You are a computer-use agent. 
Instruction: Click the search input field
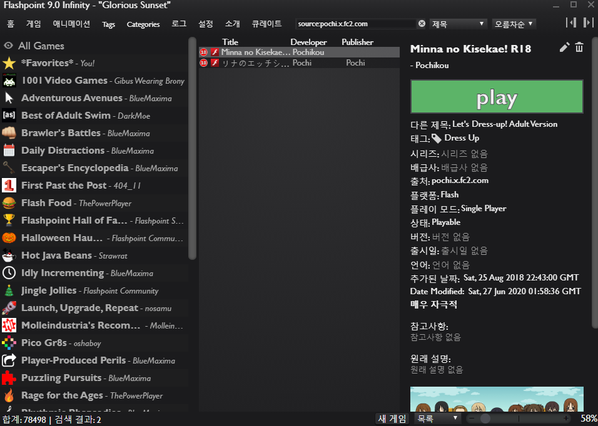click(x=356, y=24)
